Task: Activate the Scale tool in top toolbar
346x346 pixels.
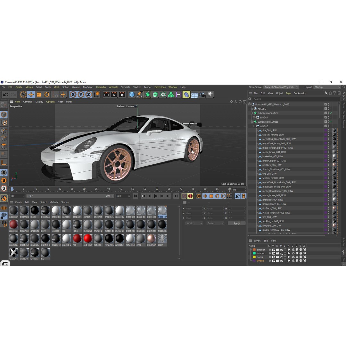Action: [x=39, y=95]
